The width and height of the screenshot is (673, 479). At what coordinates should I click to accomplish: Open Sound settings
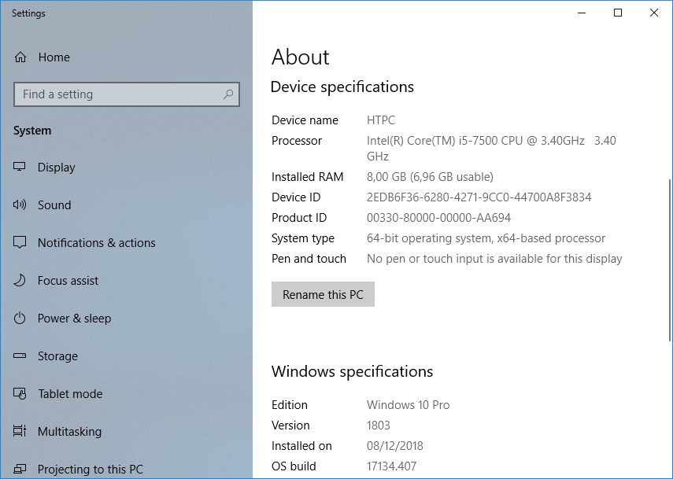coord(127,204)
